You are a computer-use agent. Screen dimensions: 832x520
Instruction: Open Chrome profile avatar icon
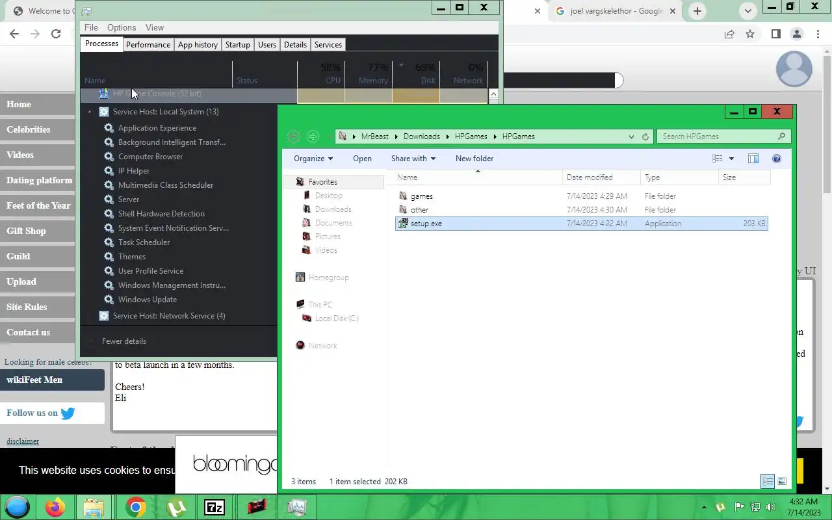tap(797, 34)
